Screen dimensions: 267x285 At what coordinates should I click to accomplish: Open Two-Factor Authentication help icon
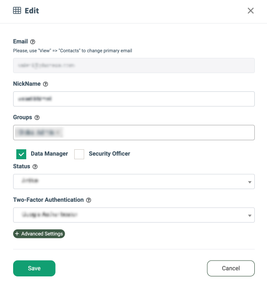coord(89,200)
